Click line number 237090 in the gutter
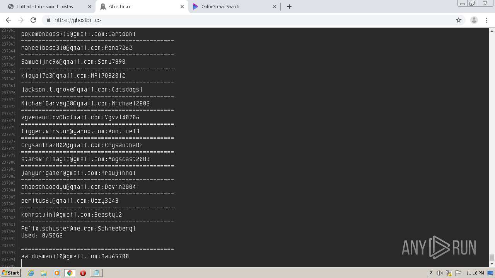The height and width of the screenshot is (278, 495). [9, 232]
